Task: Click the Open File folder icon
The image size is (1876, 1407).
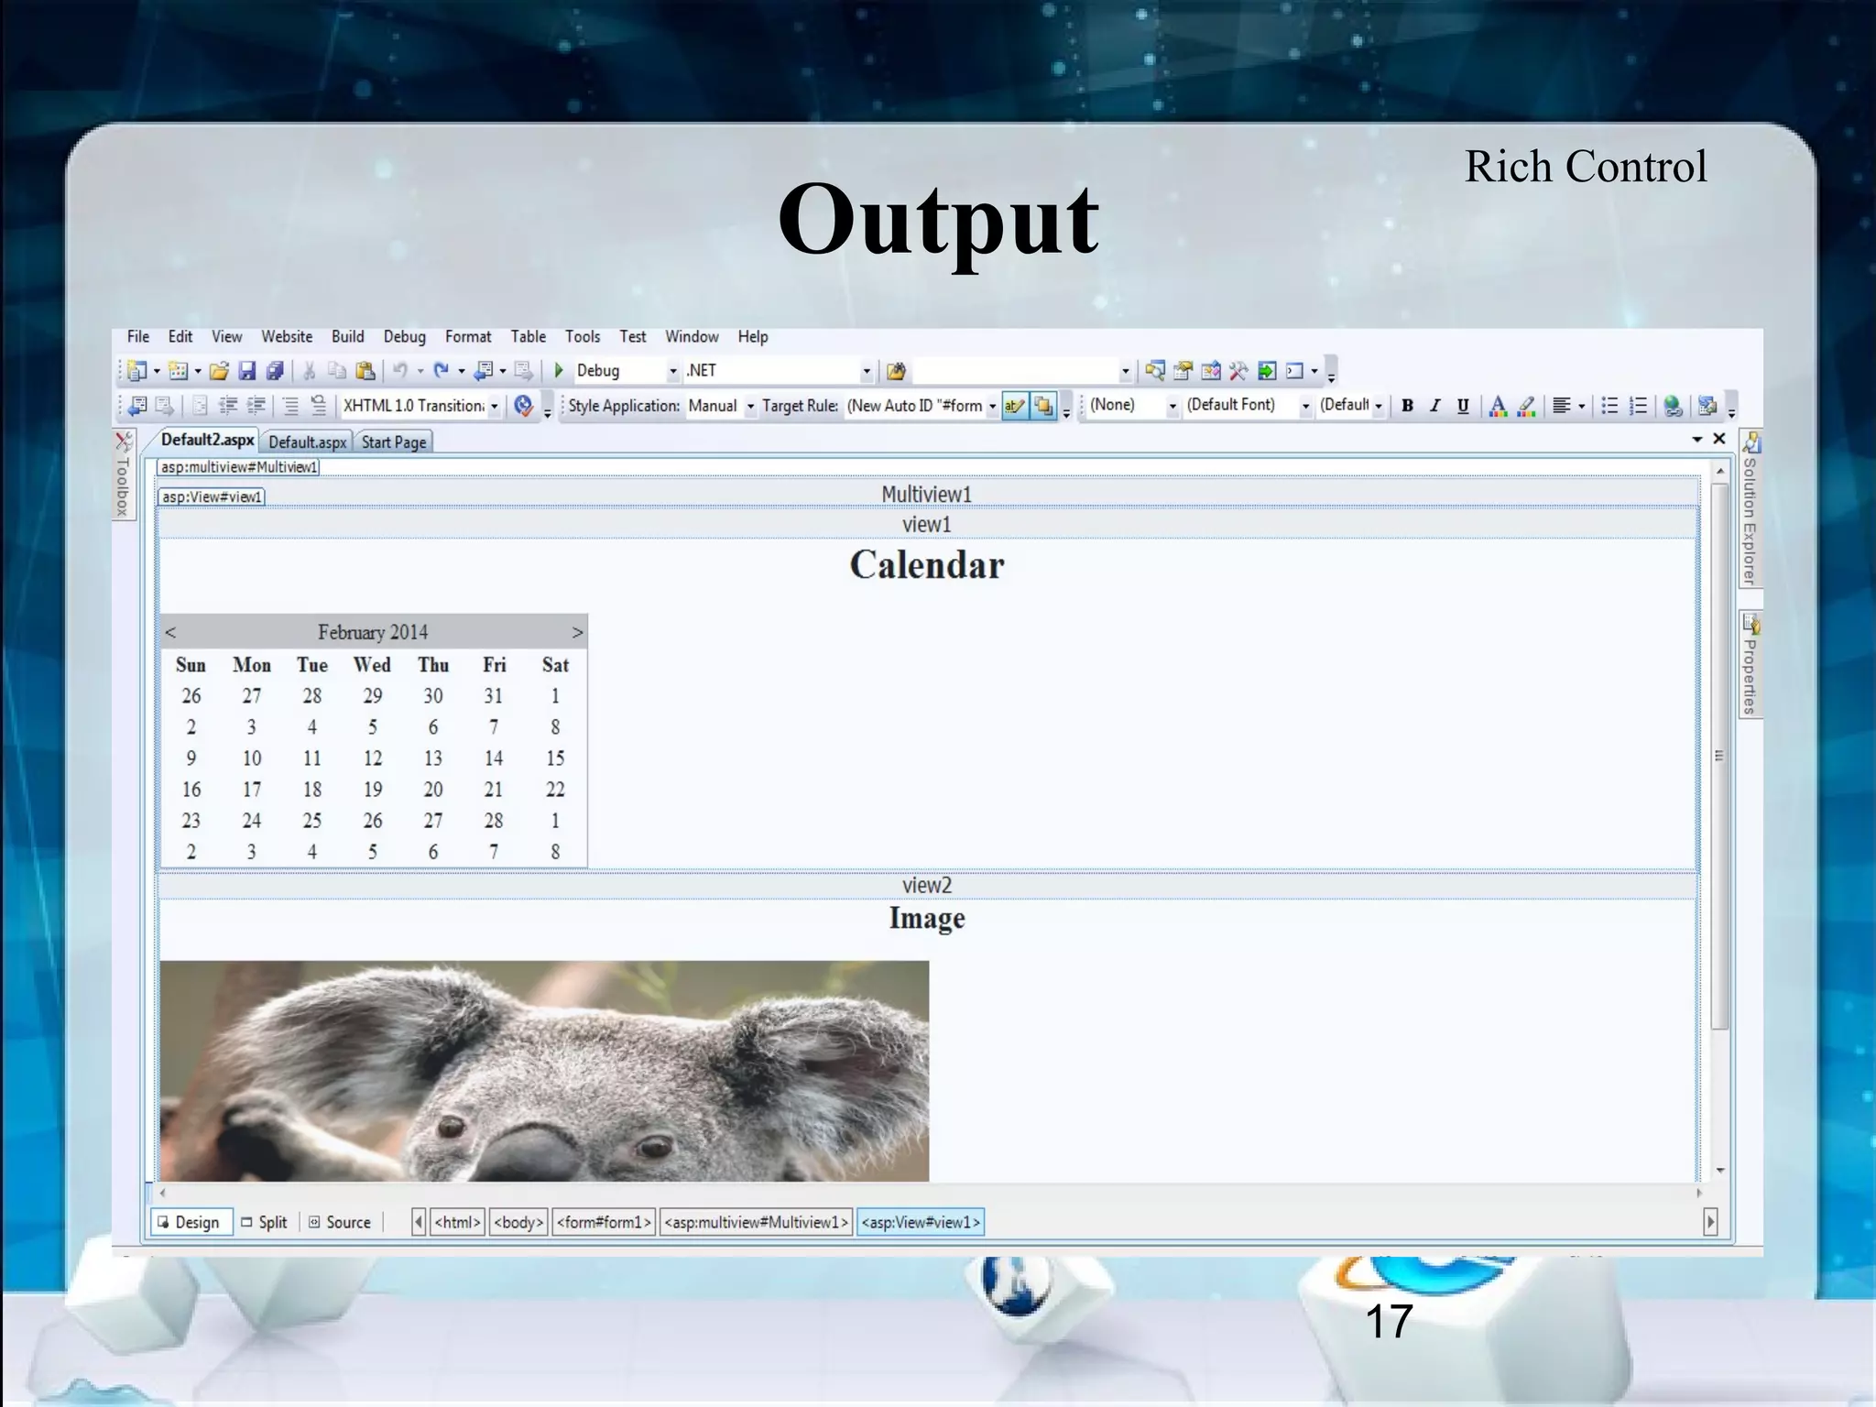Action: pos(219,371)
